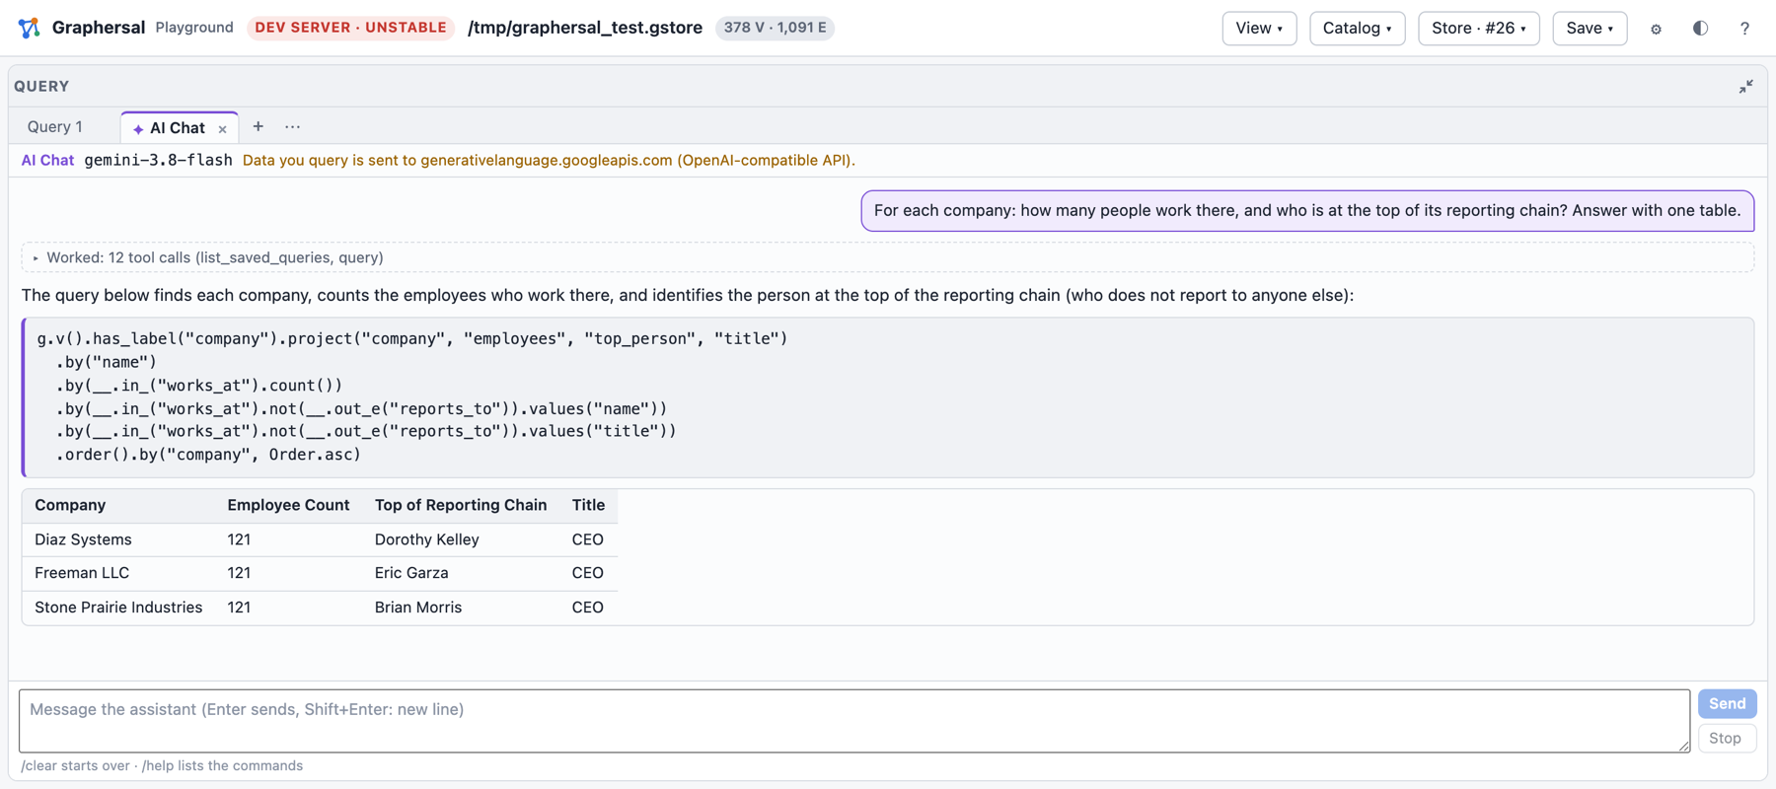Image resolution: width=1776 pixels, height=789 pixels.
Task: Select the AI Chat tab
Action: (177, 128)
